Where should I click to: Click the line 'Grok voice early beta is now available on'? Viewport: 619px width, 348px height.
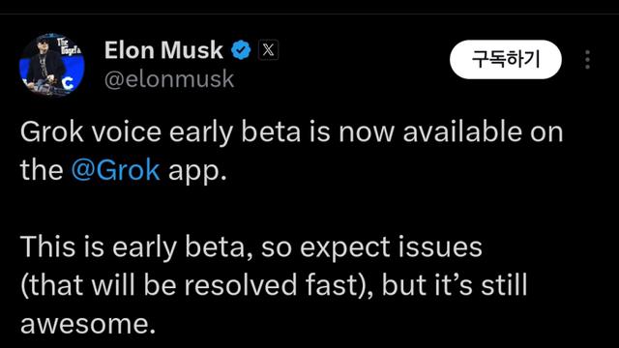[291, 131]
